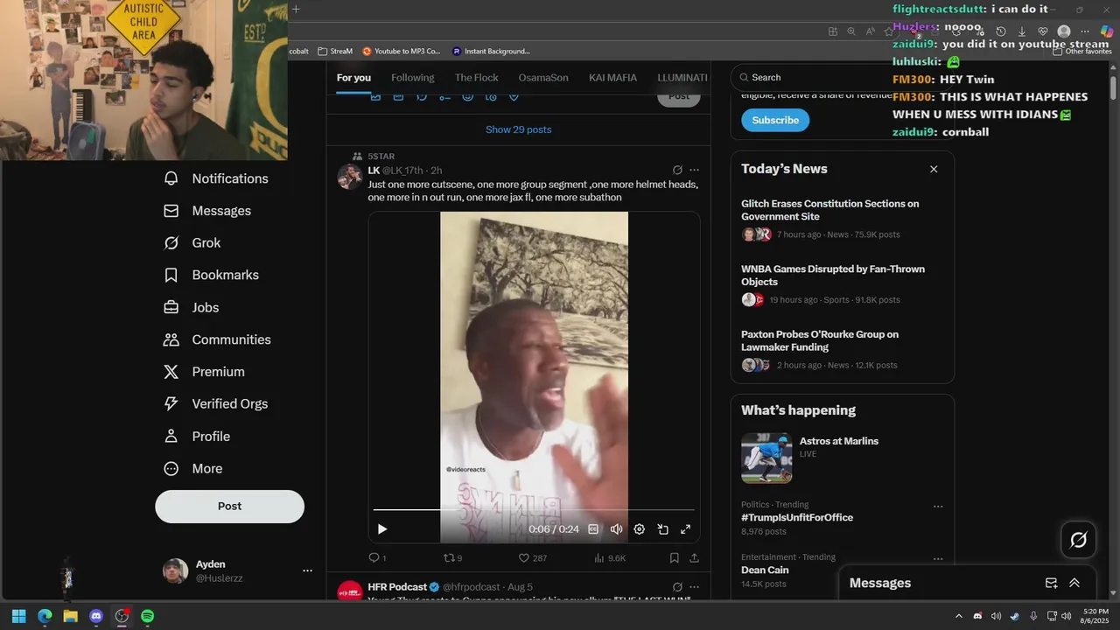Open the LLUMINATI tab

click(682, 78)
